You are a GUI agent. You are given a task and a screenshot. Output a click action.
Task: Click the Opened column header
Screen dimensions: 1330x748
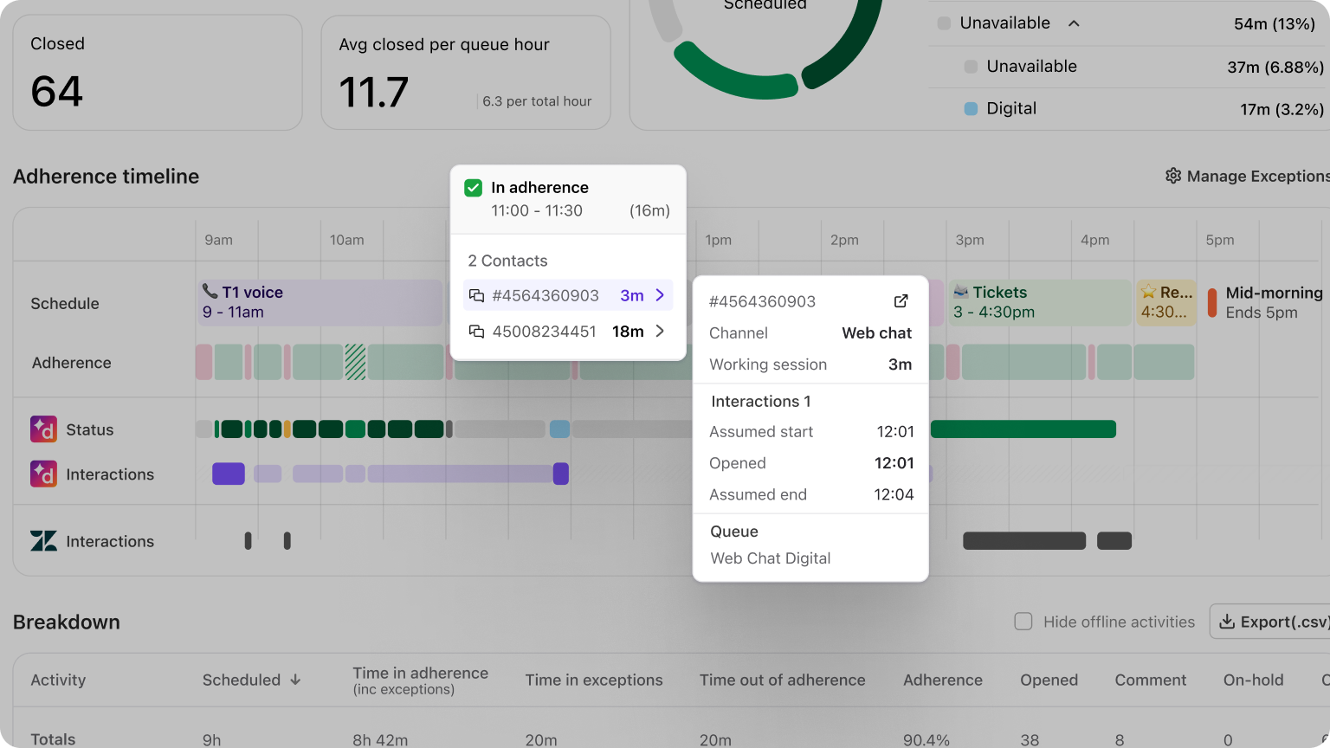[x=1049, y=680]
